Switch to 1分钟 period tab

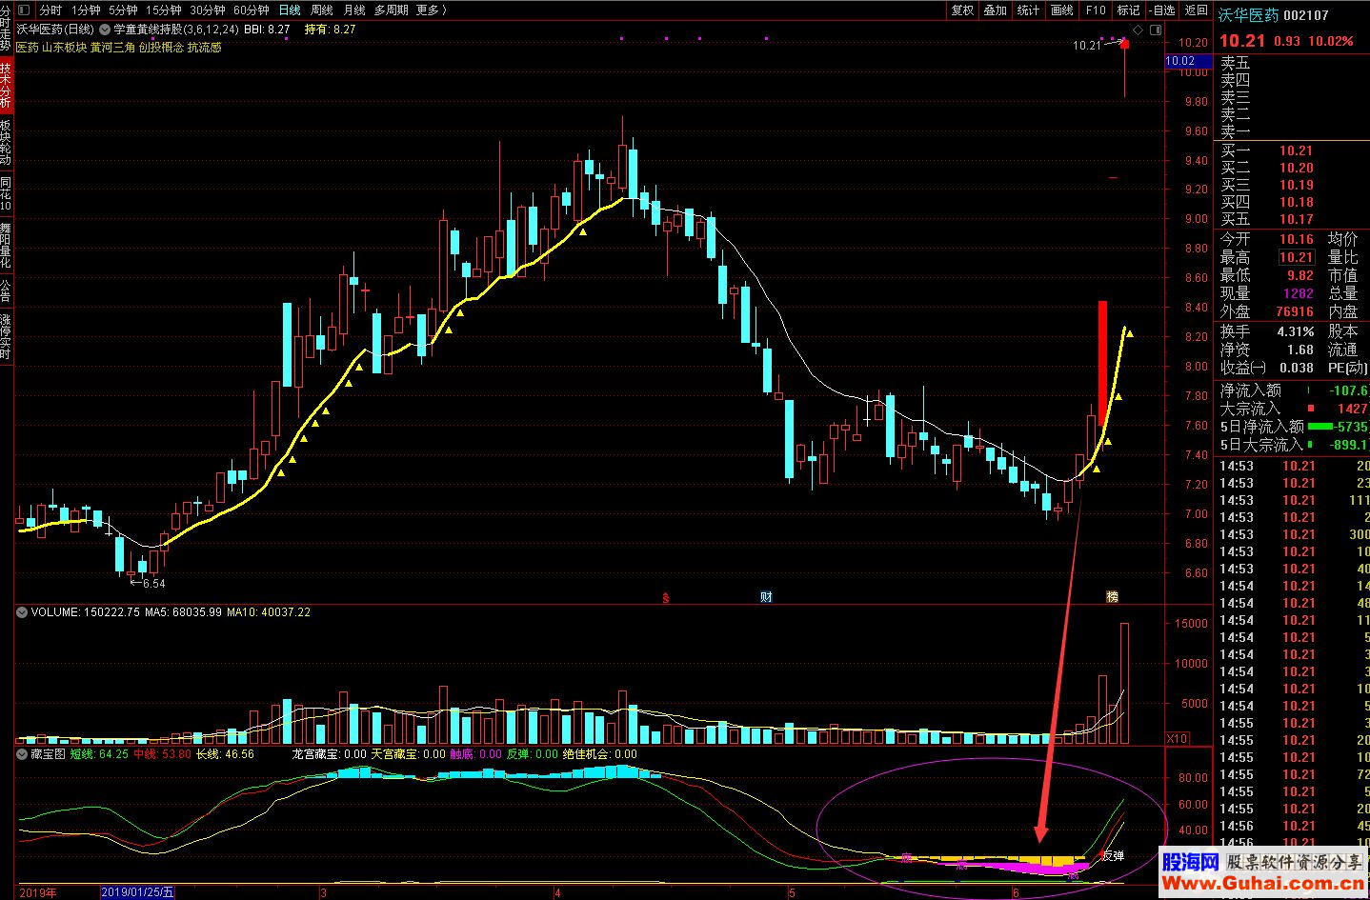click(x=86, y=10)
